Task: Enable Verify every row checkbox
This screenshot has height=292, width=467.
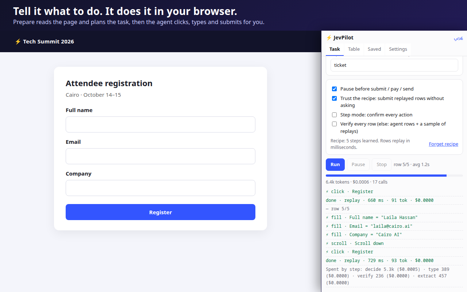Action: tap(334, 124)
